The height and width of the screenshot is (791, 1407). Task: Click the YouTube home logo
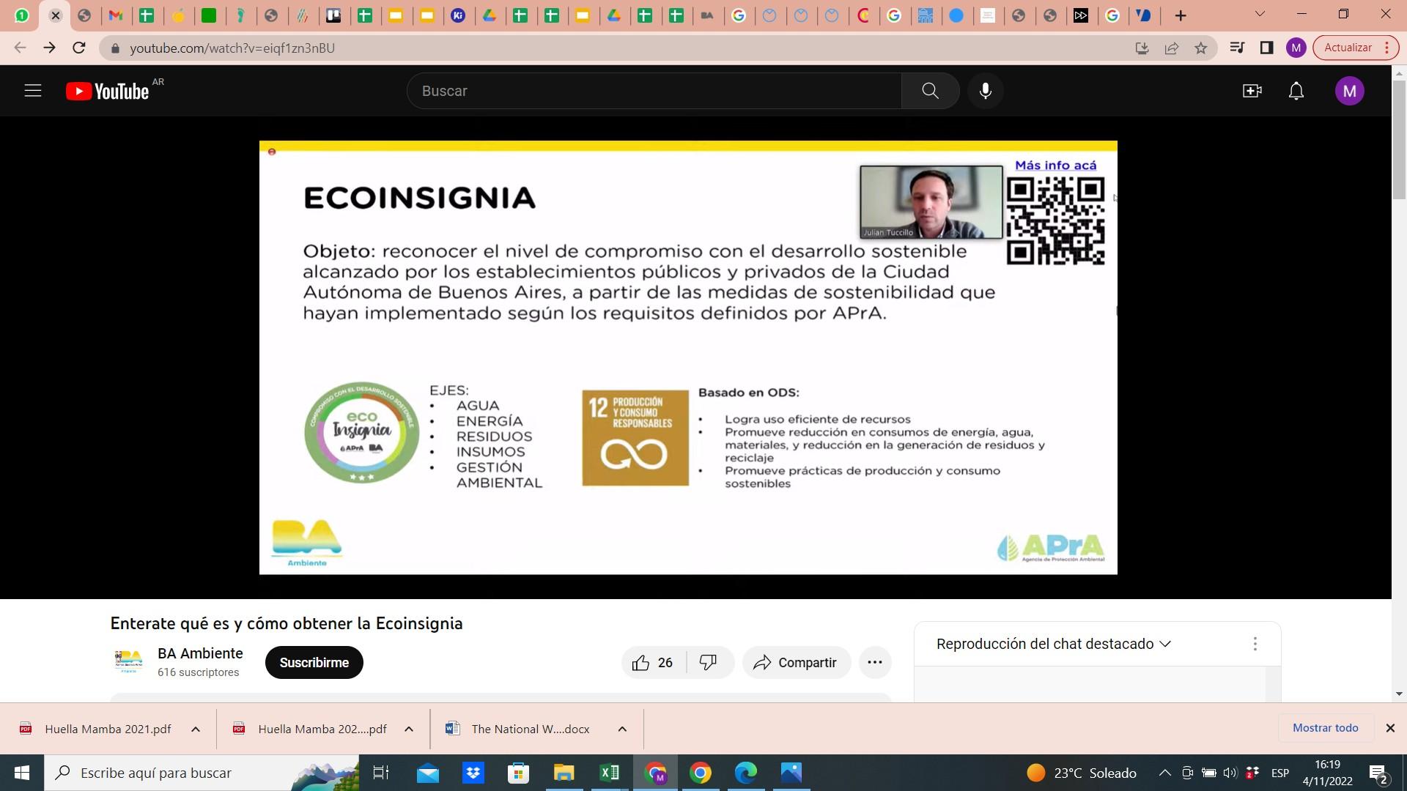[x=108, y=91]
